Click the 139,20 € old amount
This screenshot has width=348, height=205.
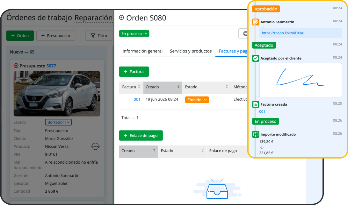click(266, 142)
